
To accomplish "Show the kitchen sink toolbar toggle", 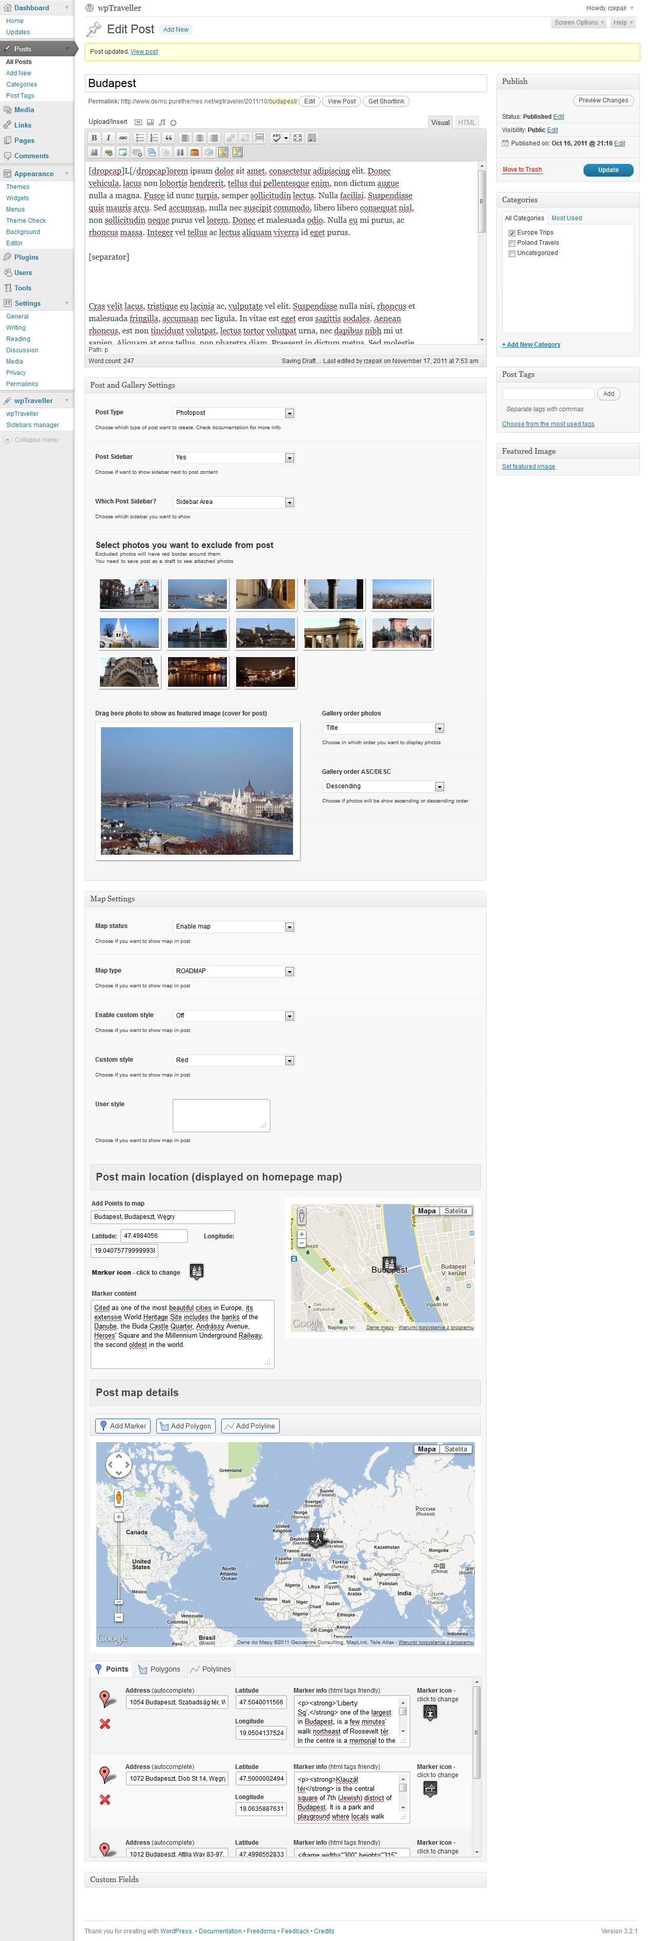I will [312, 138].
